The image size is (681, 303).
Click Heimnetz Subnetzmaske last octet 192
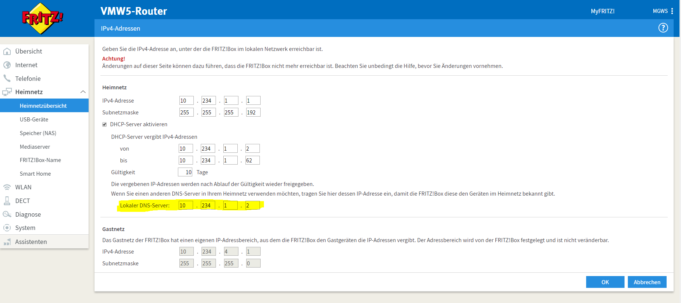[253, 112]
